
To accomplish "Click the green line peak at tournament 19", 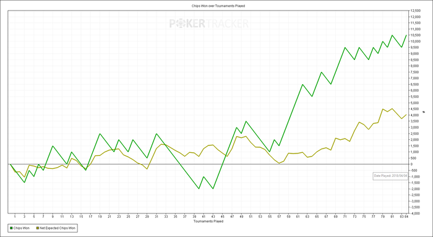I will click(x=100, y=134).
